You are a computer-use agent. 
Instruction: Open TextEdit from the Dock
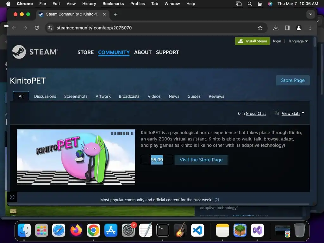tap(146, 230)
